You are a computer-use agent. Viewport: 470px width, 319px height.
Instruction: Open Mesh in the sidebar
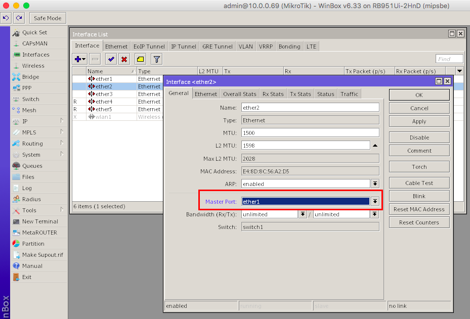(x=29, y=110)
